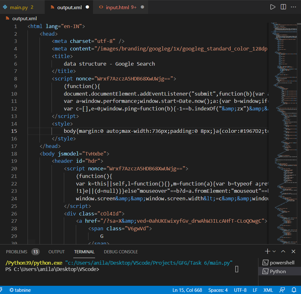Viewport: 301px width, 294px height.
Task: Change the XML language mode
Action: point(268,290)
